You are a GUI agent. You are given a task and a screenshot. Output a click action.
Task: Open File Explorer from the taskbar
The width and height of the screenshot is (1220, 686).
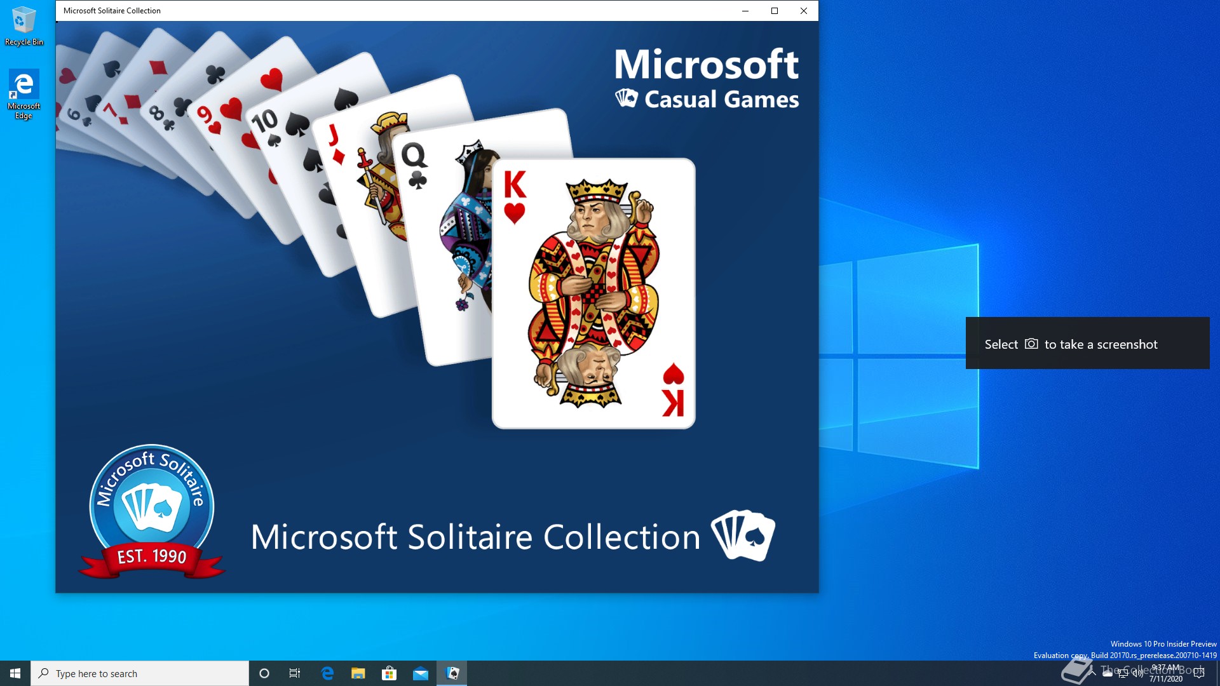(358, 673)
